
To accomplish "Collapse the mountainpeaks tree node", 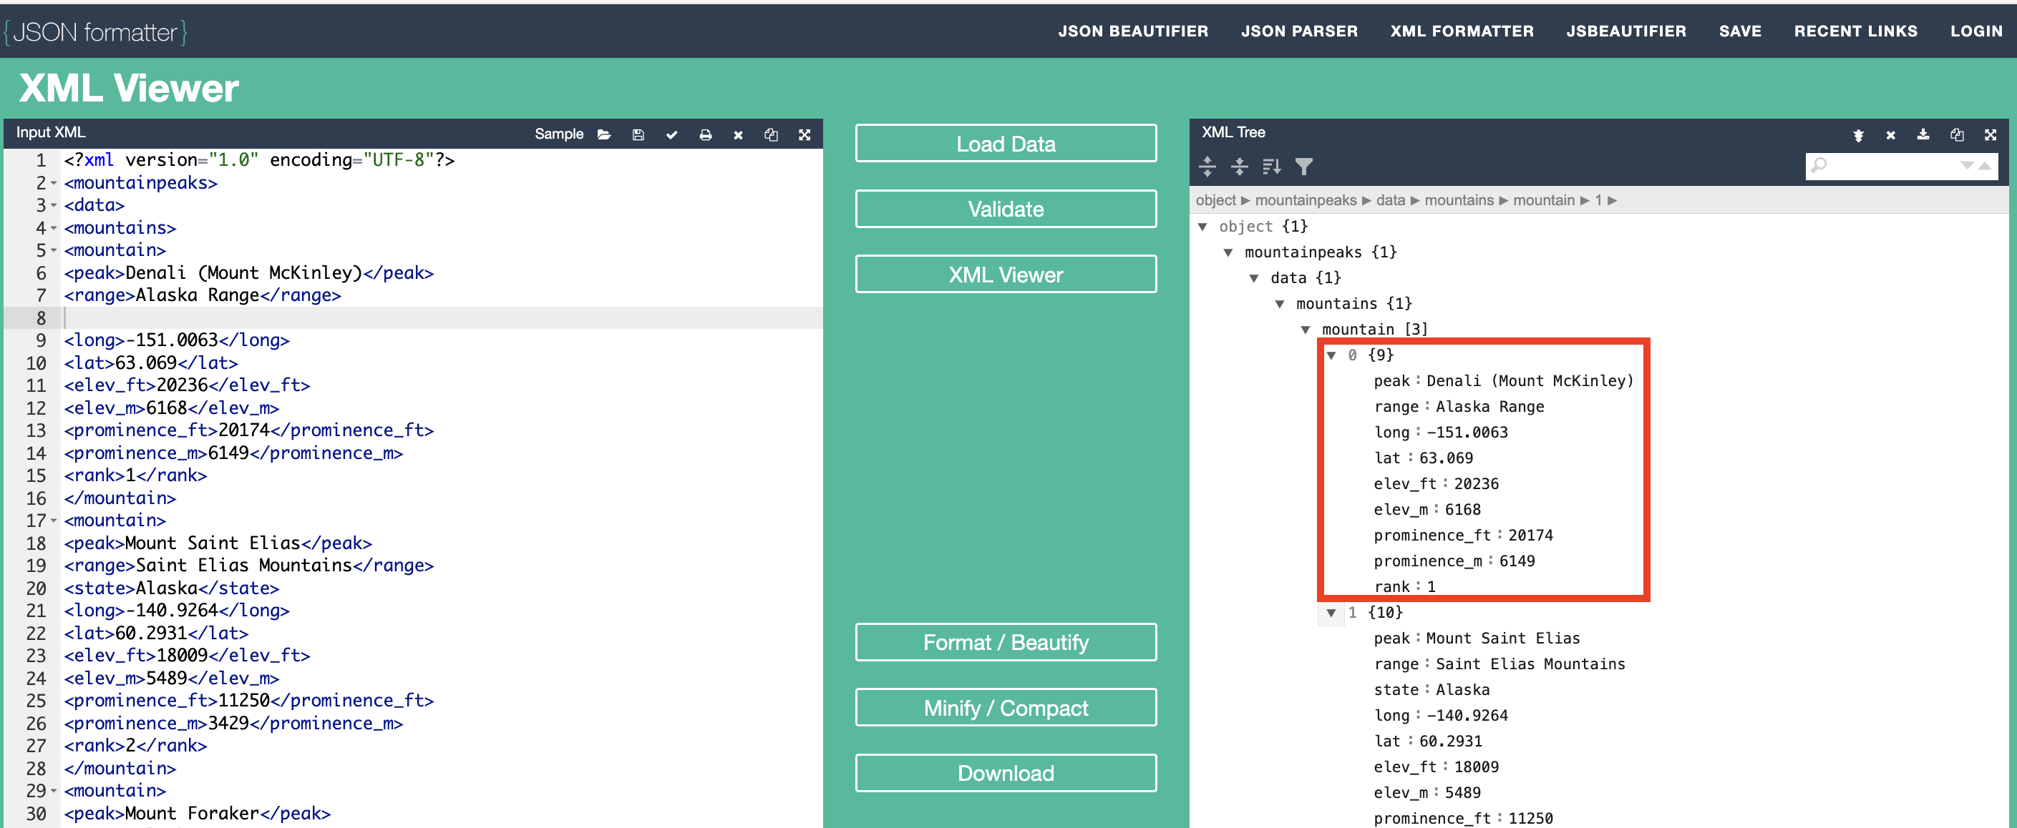I will (x=1228, y=252).
